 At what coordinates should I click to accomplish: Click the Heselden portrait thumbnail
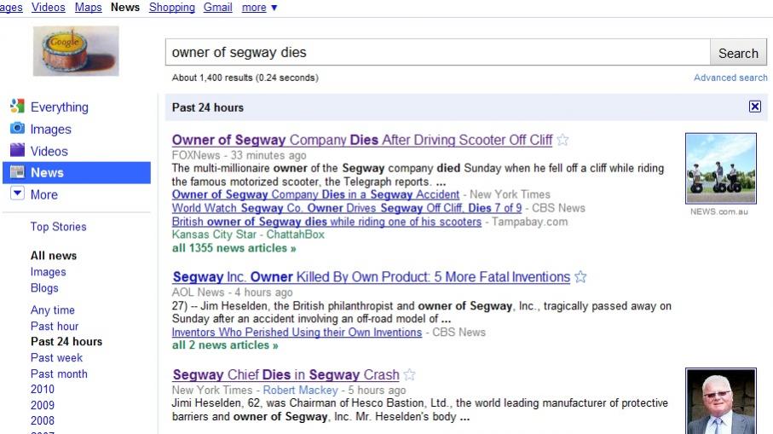720,402
